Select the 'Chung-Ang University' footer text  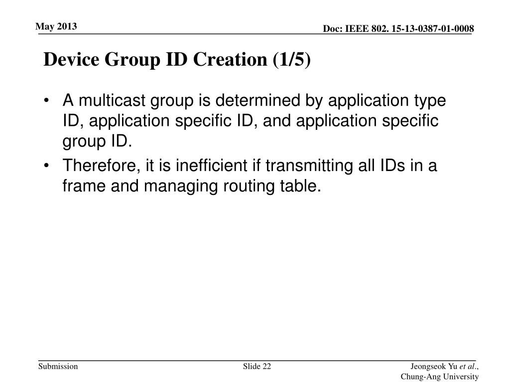[x=439, y=377]
